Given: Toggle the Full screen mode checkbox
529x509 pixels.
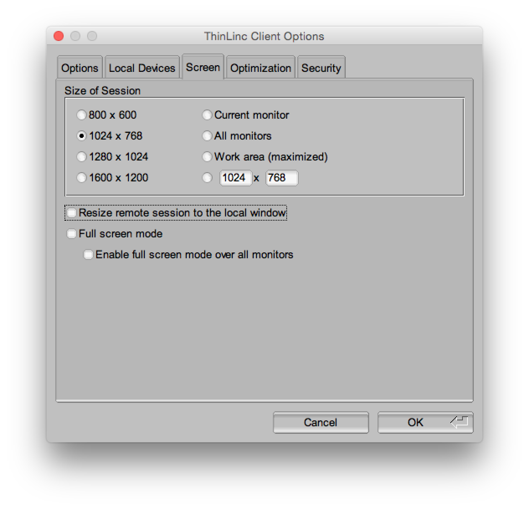Looking at the screenshot, I should (72, 234).
